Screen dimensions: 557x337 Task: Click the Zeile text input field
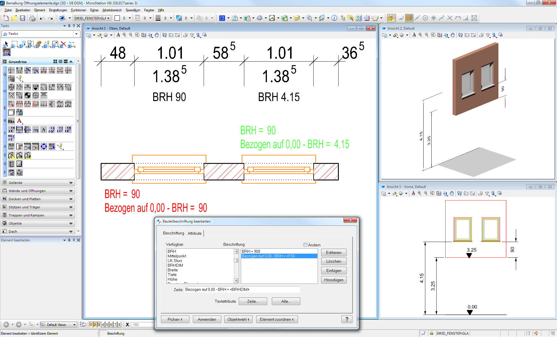point(242,289)
